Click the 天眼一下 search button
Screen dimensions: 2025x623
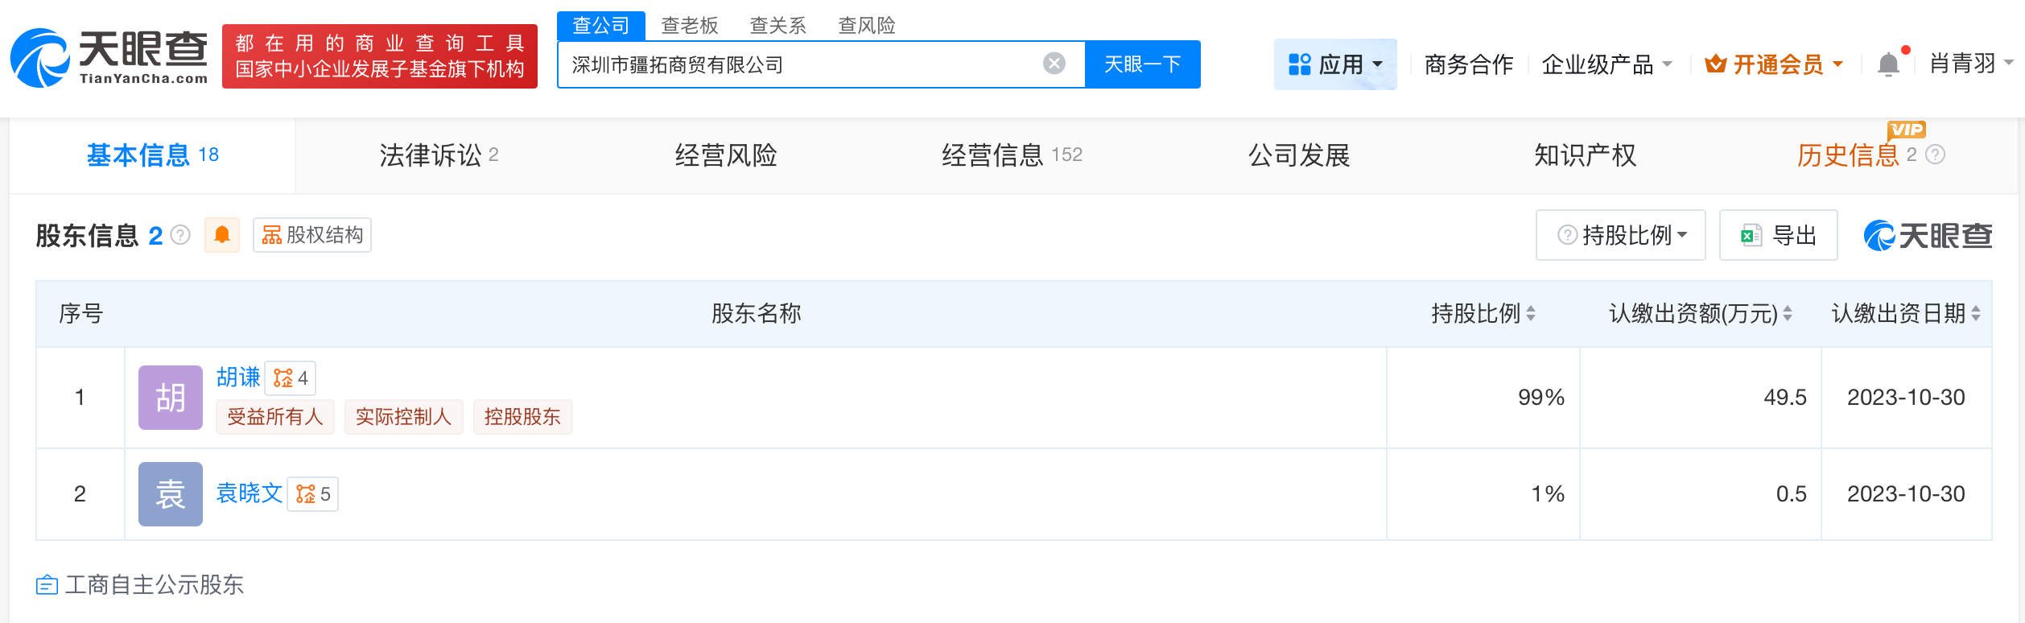tap(1143, 64)
